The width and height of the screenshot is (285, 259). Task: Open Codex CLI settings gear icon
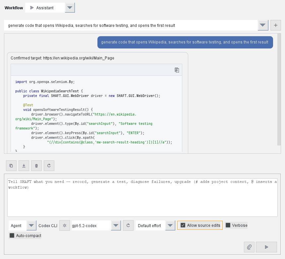(x=65, y=225)
